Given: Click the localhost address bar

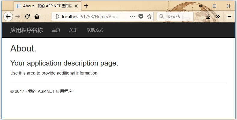Looking at the screenshot, I should (x=93, y=17).
